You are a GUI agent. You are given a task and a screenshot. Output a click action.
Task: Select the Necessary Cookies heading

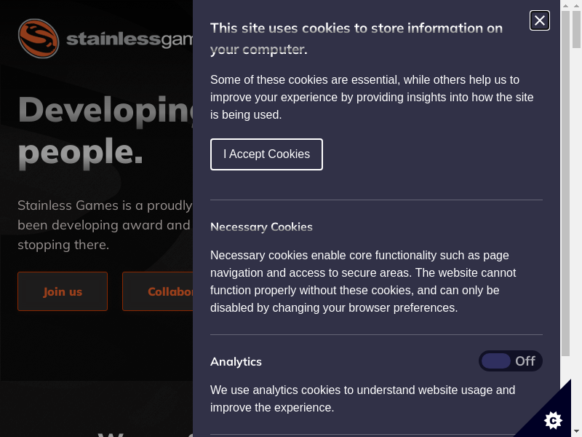(261, 227)
